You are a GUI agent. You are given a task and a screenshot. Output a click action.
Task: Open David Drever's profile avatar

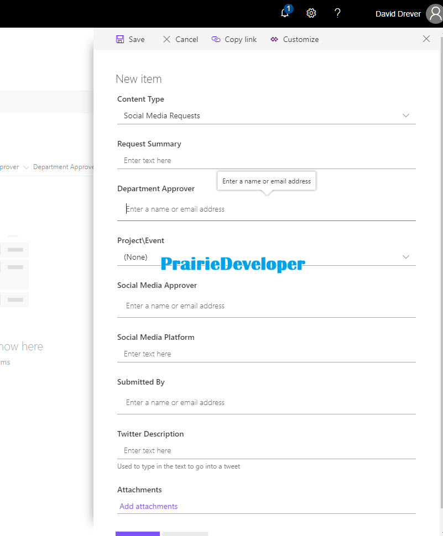pyautogui.click(x=435, y=14)
